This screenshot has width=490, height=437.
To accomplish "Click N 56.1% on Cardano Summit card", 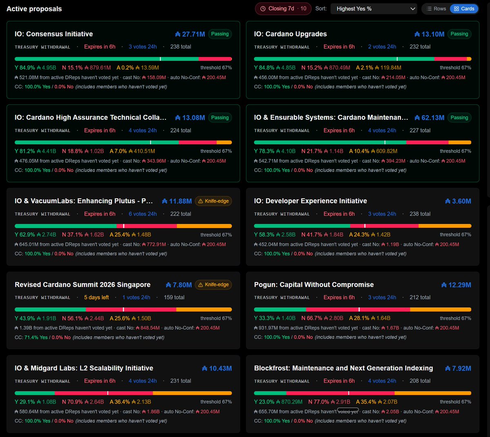I will point(72,318).
